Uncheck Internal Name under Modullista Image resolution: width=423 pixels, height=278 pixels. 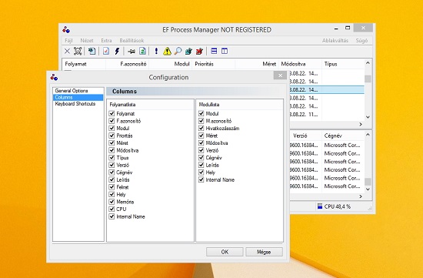pyautogui.click(x=201, y=179)
